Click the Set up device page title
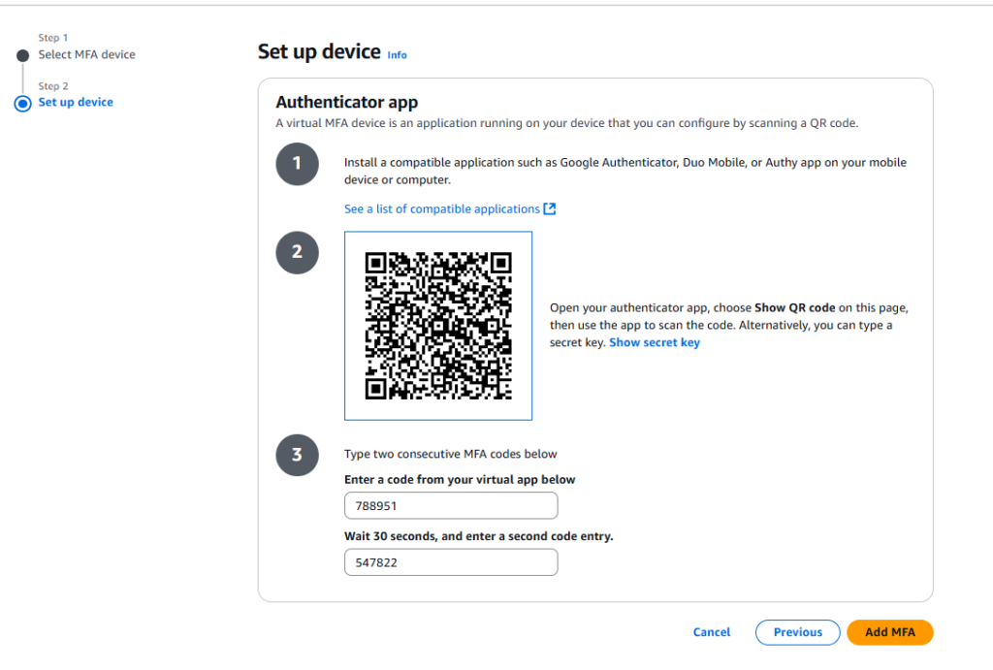Screen dimensions: 993x670 pos(318,52)
